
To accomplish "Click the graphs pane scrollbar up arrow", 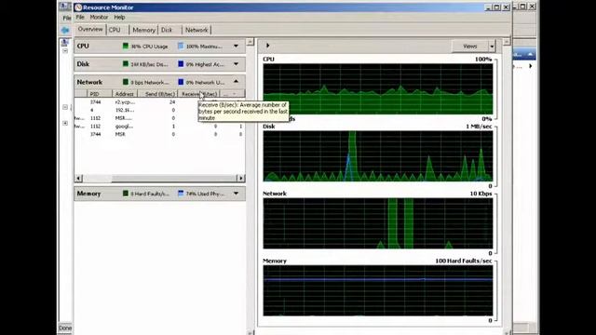I will pyautogui.click(x=507, y=41).
